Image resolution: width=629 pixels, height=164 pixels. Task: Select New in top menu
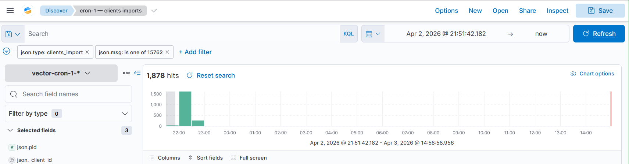[x=475, y=11]
